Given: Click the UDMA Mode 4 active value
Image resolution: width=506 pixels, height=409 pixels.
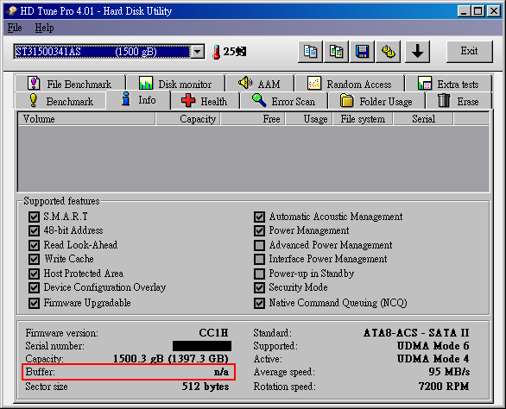Looking at the screenshot, I should click(x=433, y=359).
